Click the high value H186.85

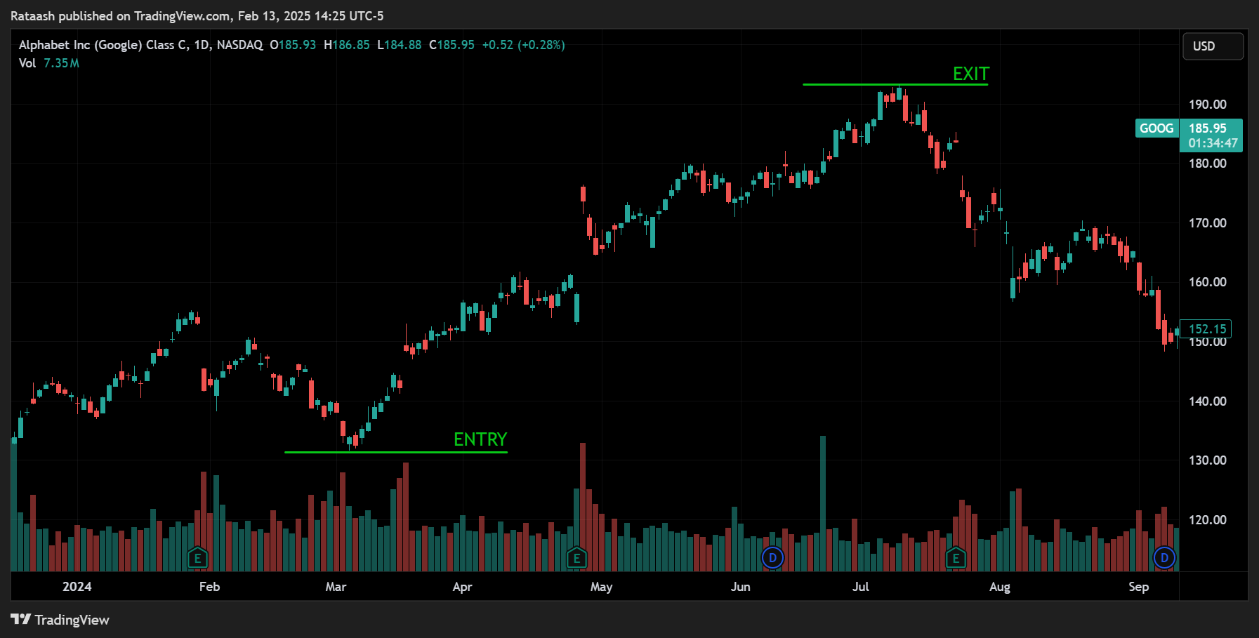[x=347, y=45]
